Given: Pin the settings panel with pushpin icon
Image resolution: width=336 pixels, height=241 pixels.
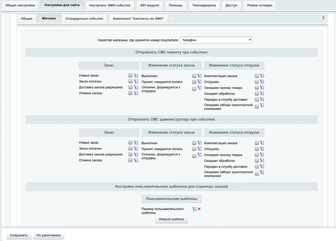Looking at the screenshot, I should [x=324, y=18].
